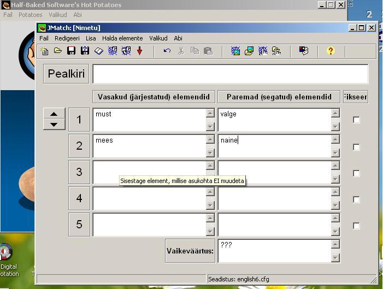Click the Paste clipboard icon
Image resolution: width=383 pixels, height=289 pixels.
208,51
